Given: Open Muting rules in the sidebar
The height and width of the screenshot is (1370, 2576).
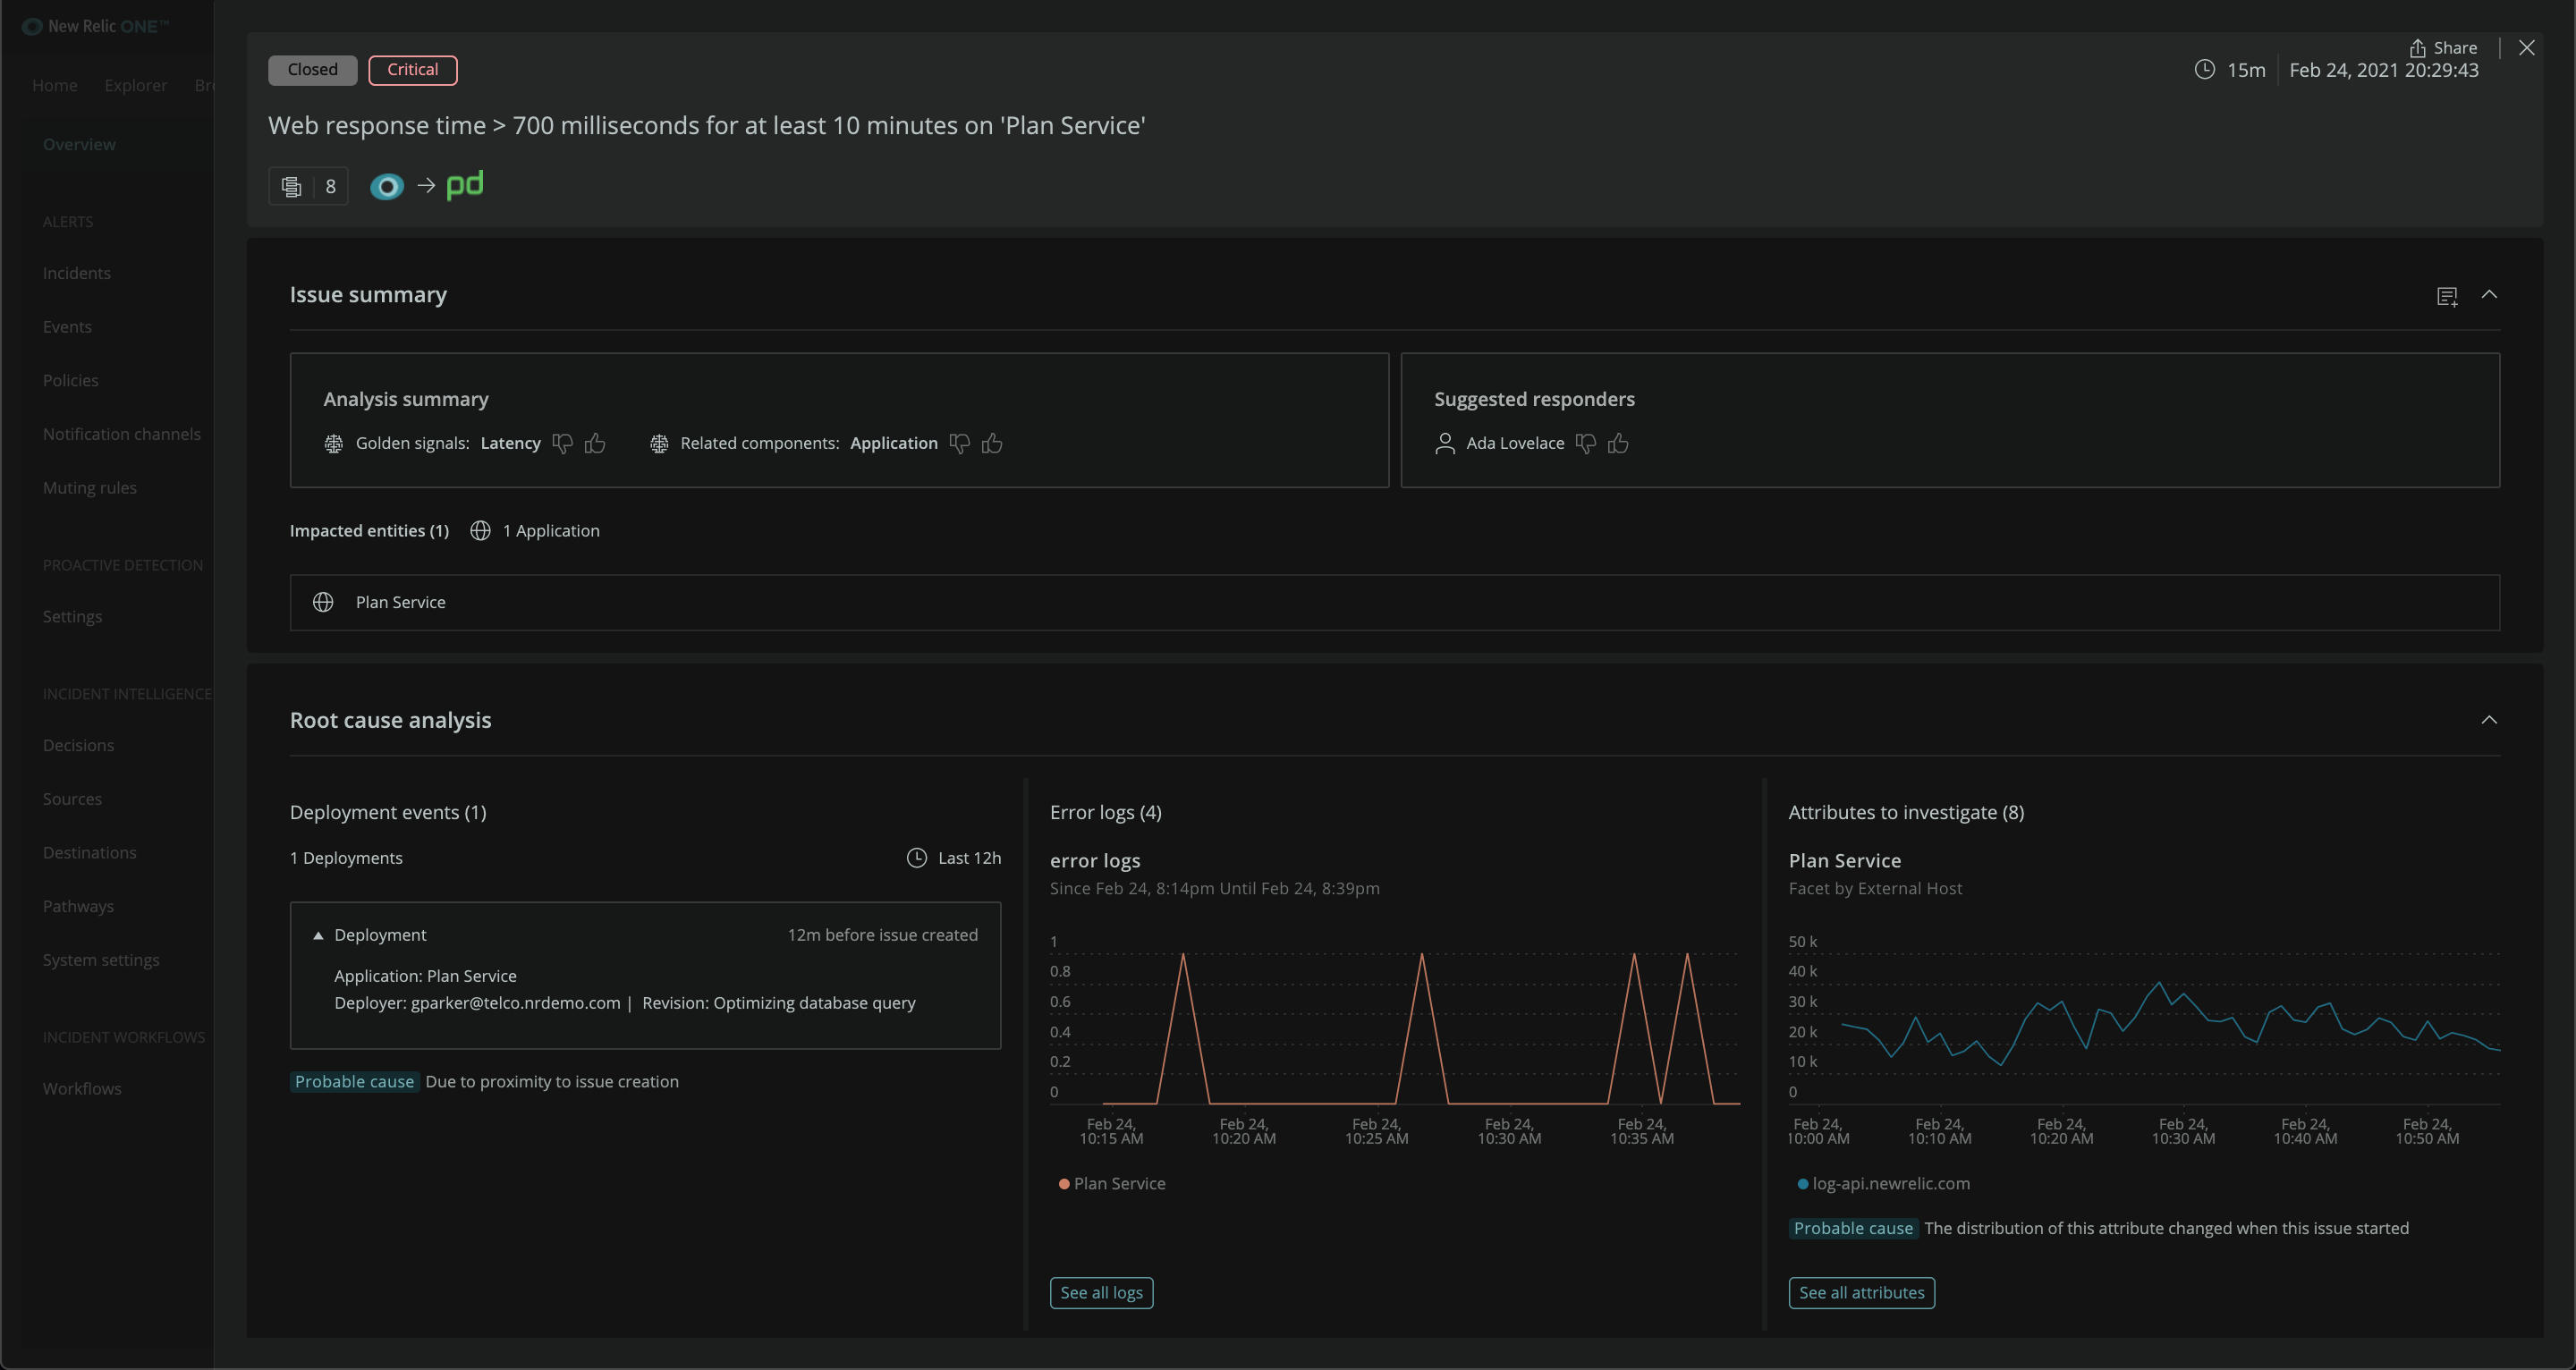Looking at the screenshot, I should (90, 488).
